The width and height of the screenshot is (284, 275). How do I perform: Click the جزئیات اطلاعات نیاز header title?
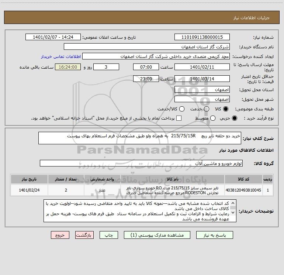coord(252,18)
